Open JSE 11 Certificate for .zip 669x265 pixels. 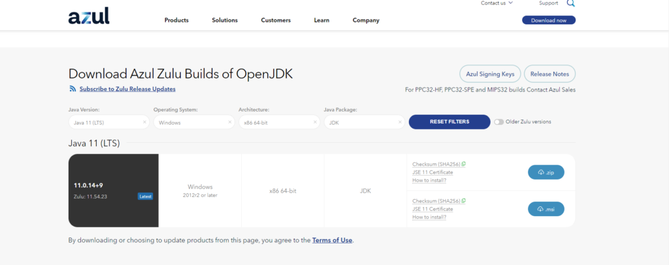432,172
